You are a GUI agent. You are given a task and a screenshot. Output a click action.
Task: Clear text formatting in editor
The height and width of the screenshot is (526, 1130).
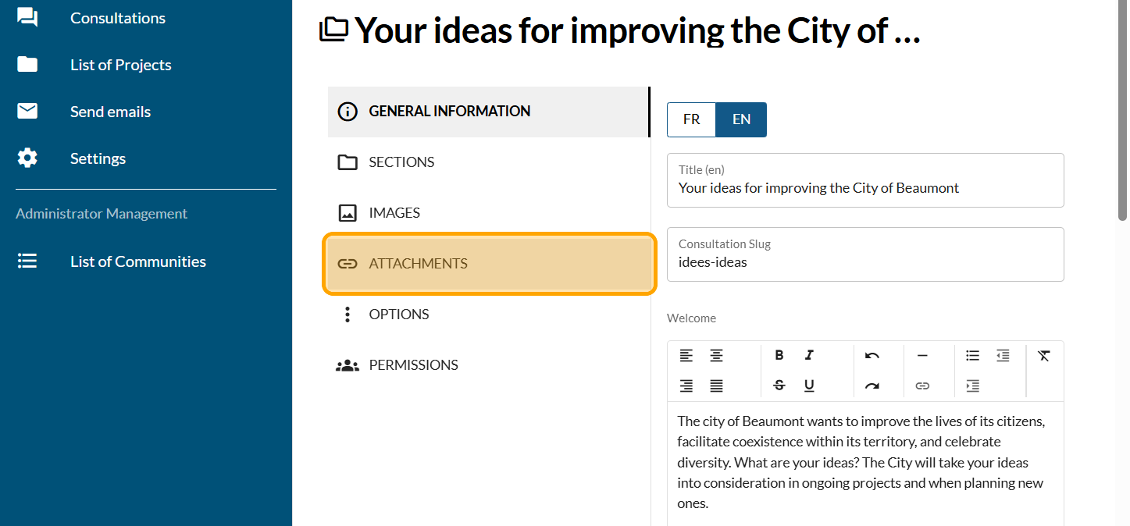[1044, 356]
